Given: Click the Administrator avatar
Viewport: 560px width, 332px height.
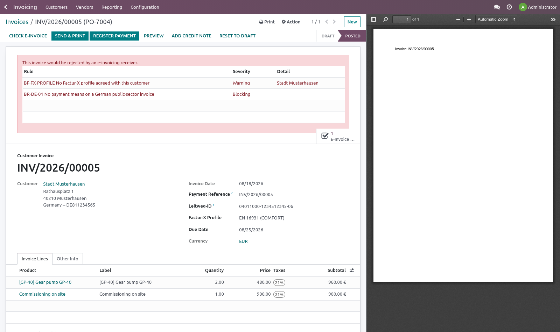Looking at the screenshot, I should 523,7.
